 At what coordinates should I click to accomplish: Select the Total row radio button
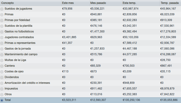click(x=2, y=100)
